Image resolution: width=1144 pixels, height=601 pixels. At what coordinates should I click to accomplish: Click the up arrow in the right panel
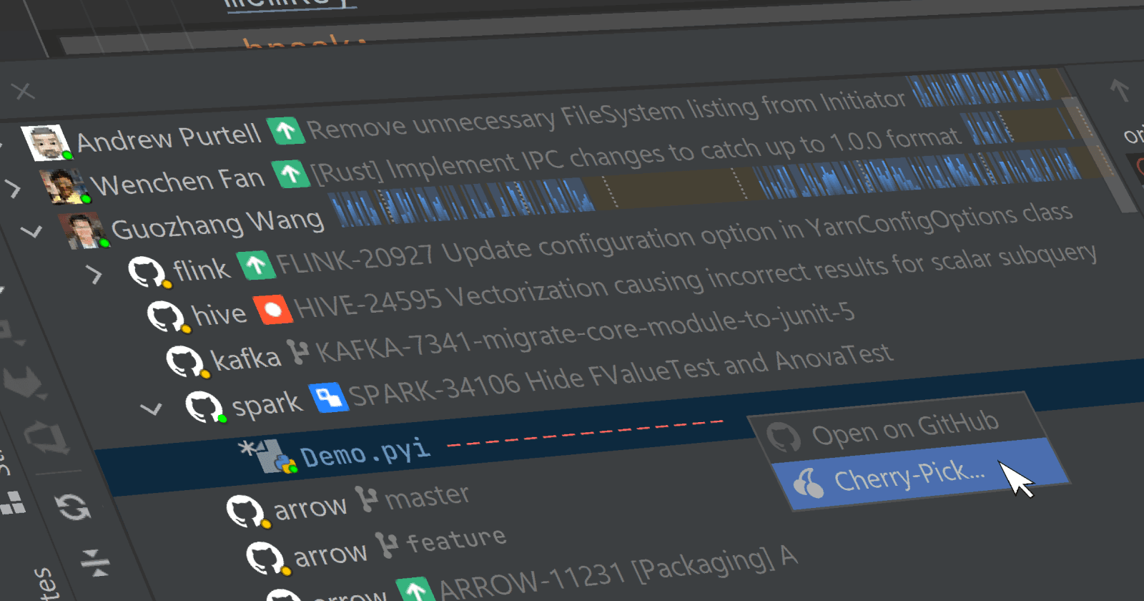tap(1120, 90)
